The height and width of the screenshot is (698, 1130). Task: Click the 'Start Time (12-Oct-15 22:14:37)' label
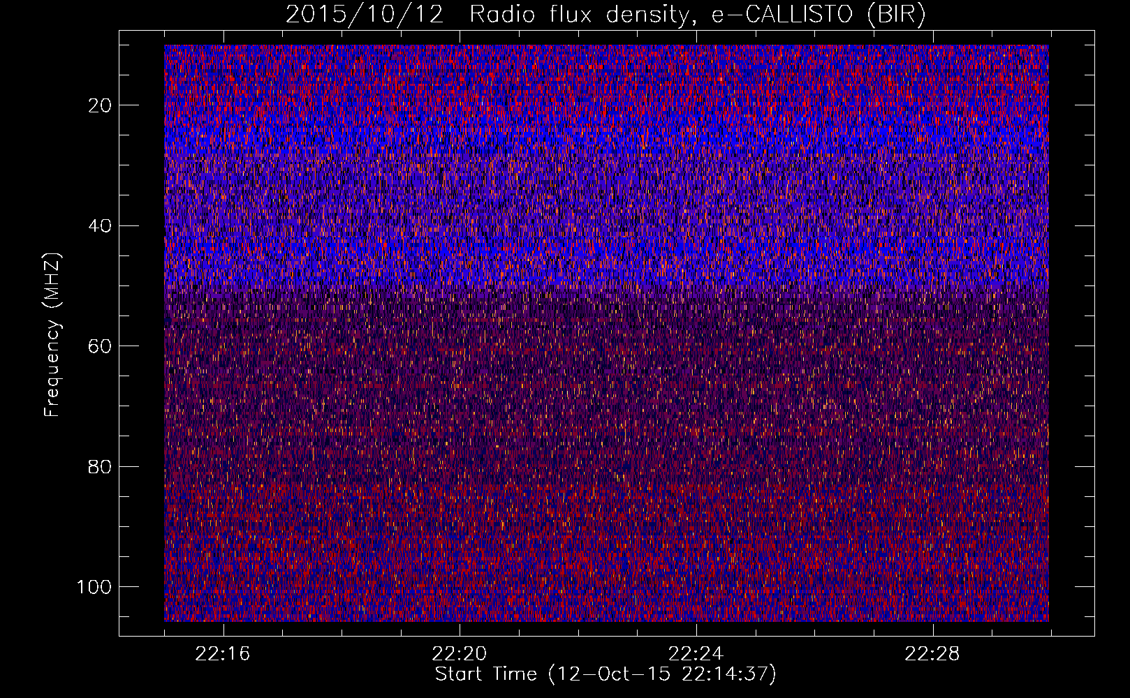coord(606,674)
